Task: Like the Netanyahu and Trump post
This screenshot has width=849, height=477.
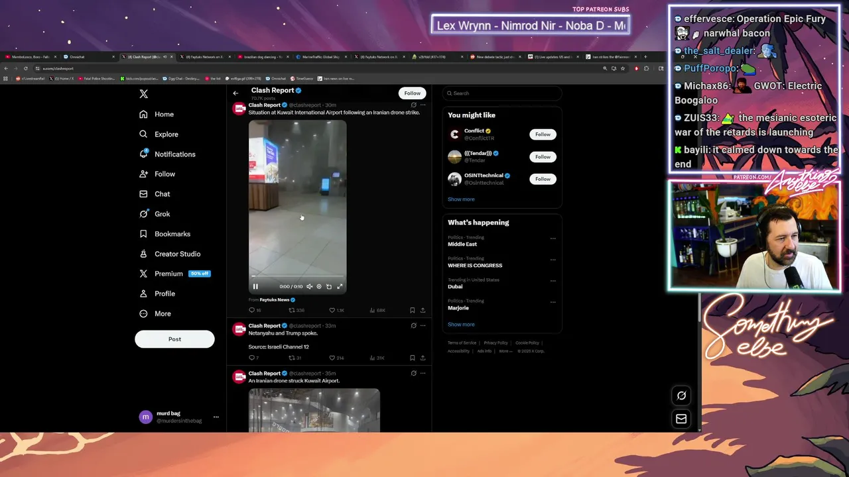Action: point(336,358)
